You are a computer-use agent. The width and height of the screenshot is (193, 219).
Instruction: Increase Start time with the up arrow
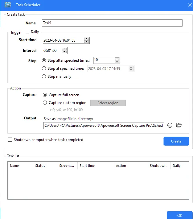pyautogui.click(x=87, y=39)
